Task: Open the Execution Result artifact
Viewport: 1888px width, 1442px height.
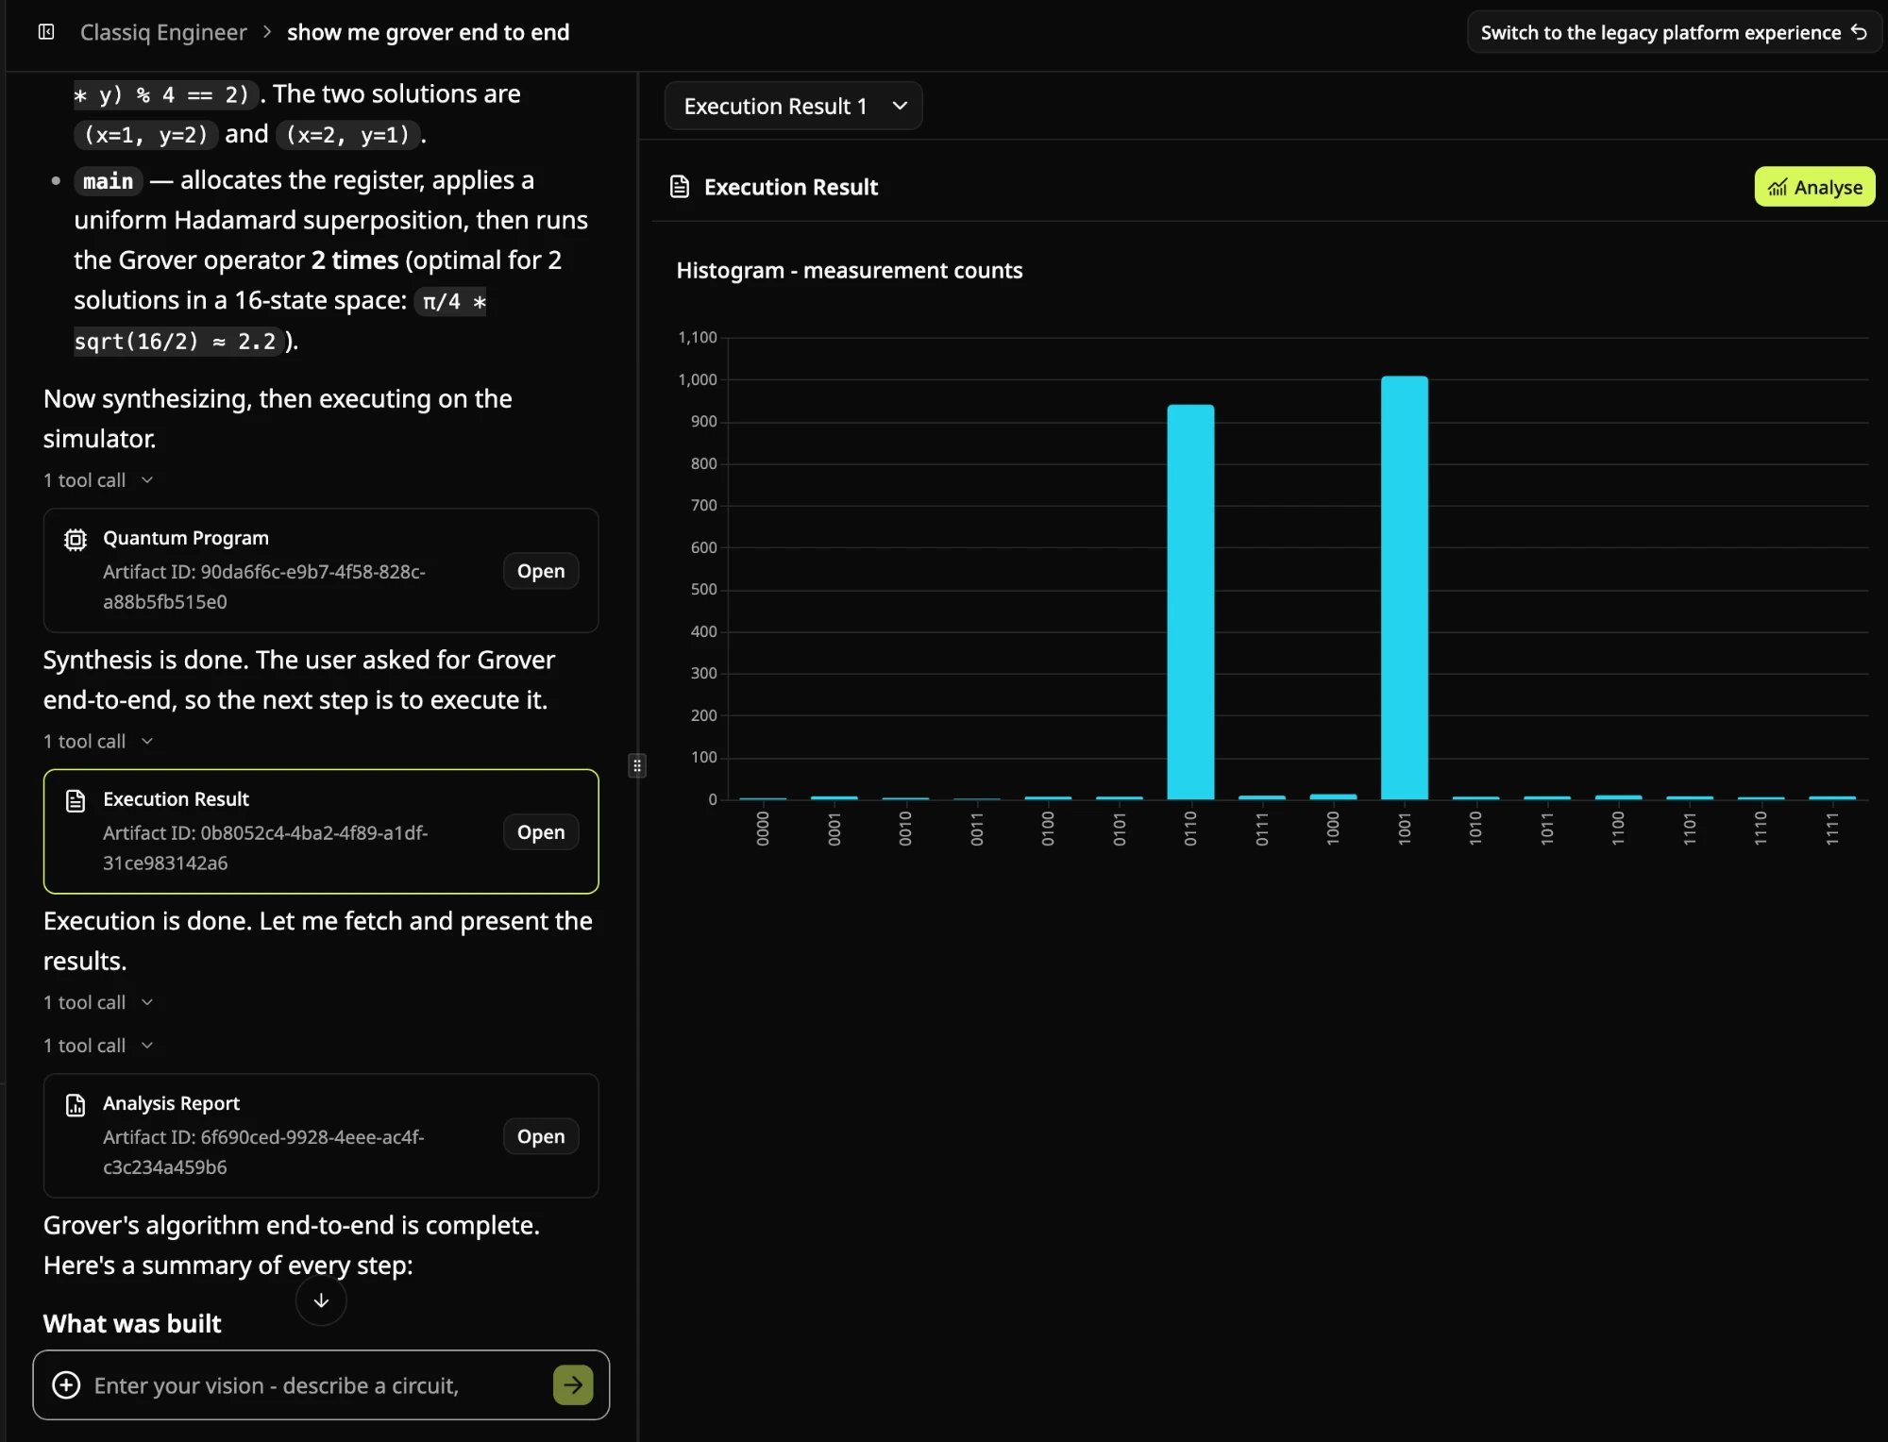Action: pyautogui.click(x=541, y=832)
